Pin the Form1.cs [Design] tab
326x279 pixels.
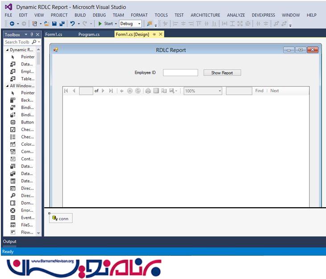pyautogui.click(x=154, y=34)
